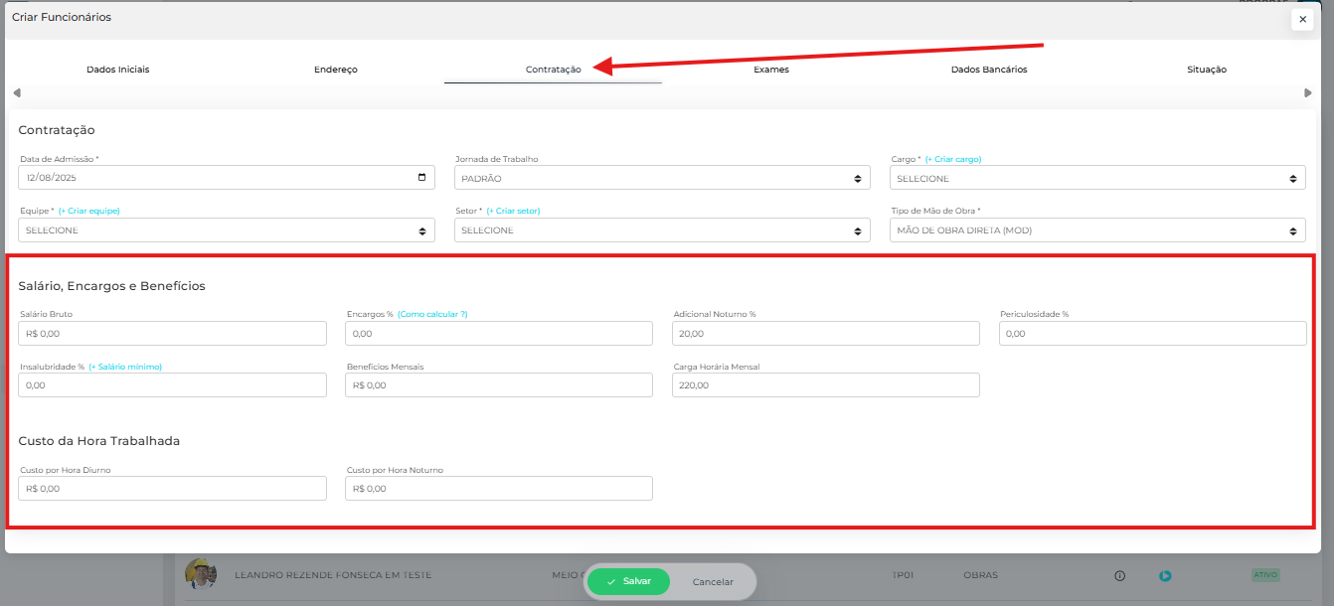
Task: Open the calendar picker in Data de Admissão
Action: [x=422, y=178]
